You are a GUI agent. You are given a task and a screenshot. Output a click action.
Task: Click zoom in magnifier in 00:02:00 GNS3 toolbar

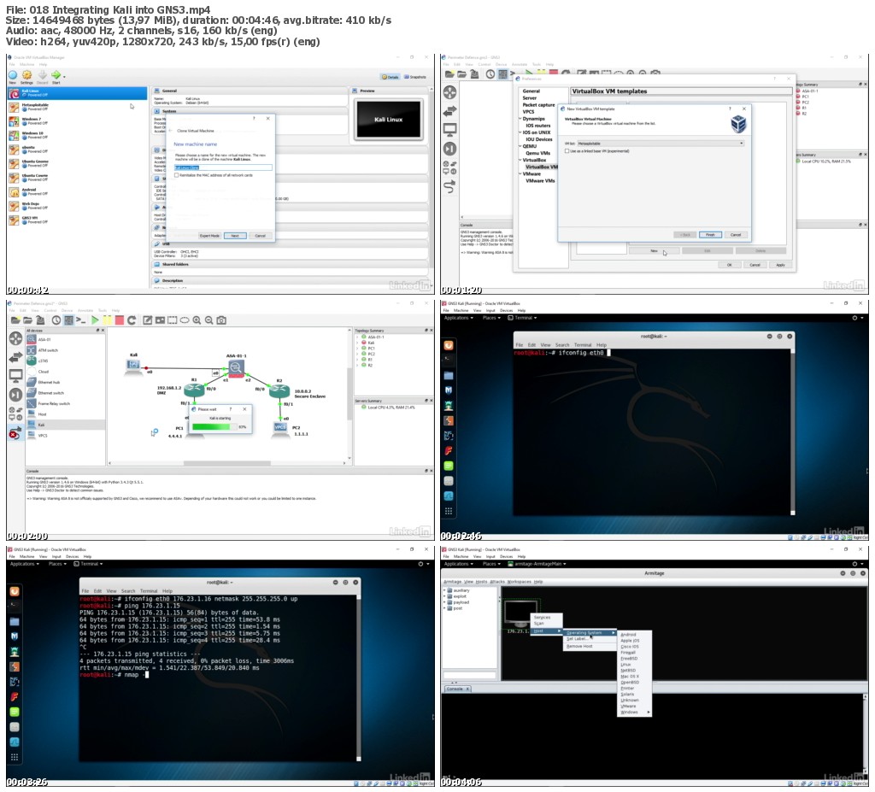[197, 320]
